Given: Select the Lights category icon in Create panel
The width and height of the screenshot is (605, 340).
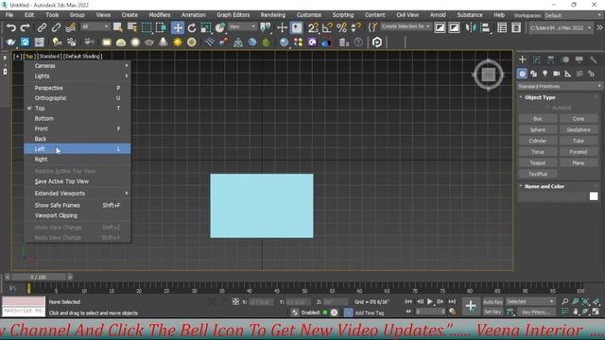Looking at the screenshot, I should coord(544,74).
